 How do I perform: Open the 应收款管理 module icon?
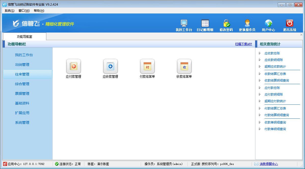[110, 67]
